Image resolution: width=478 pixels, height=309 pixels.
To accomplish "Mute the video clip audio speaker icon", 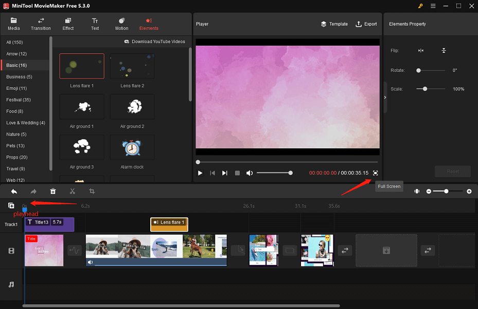I will pyautogui.click(x=90, y=262).
